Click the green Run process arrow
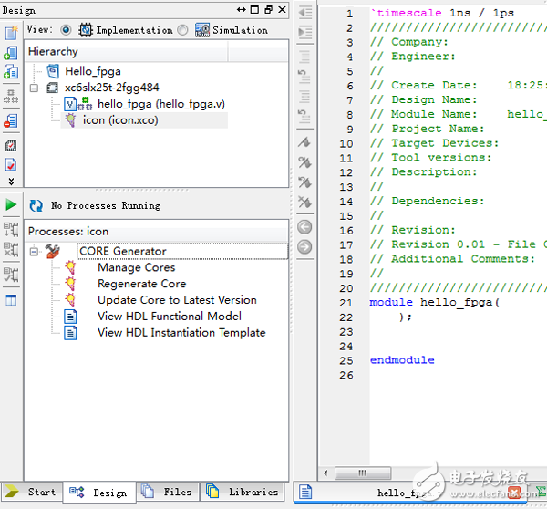547x509 pixels. (x=11, y=204)
